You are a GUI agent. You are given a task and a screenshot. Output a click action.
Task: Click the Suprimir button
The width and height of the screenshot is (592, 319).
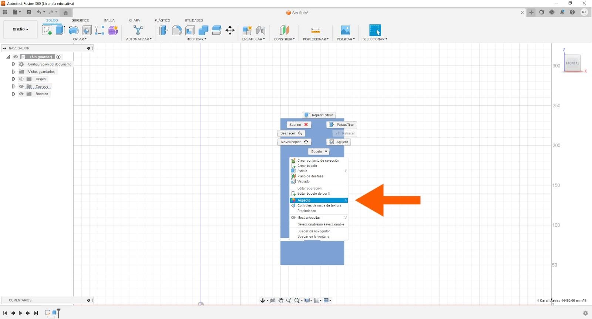pos(299,125)
